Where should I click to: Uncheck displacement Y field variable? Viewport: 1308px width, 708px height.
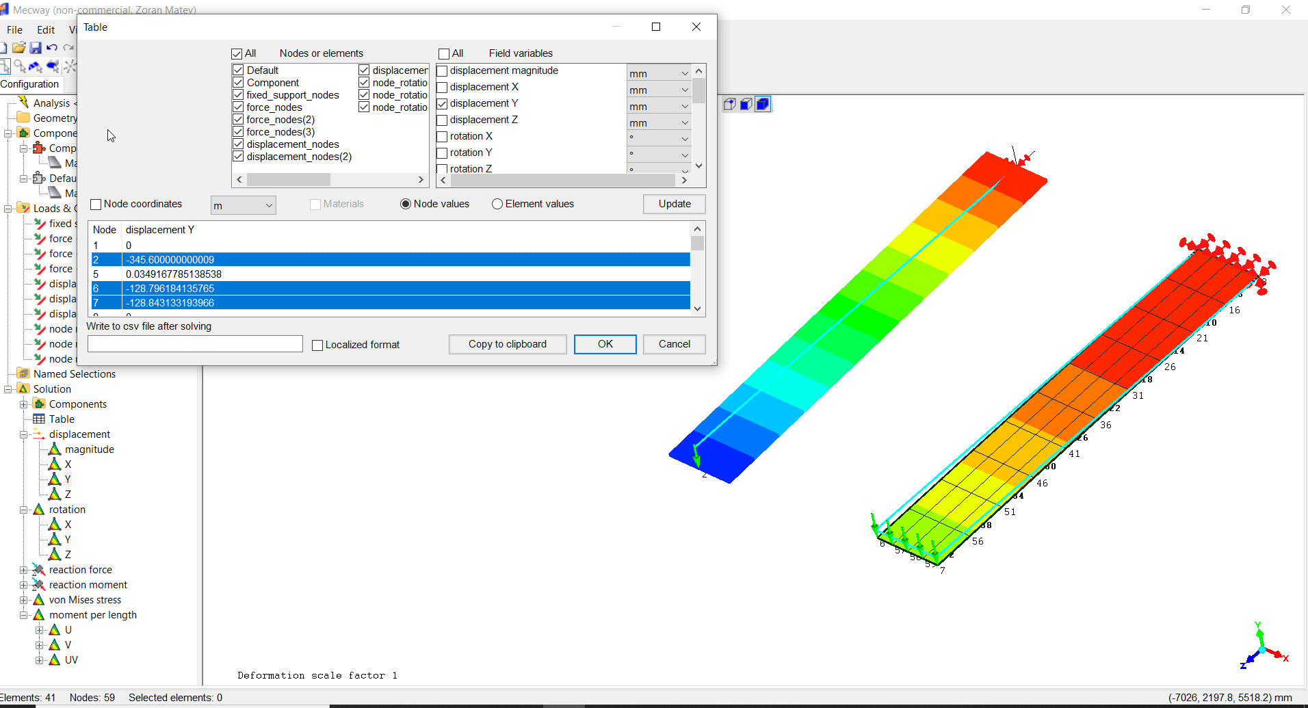coord(442,103)
